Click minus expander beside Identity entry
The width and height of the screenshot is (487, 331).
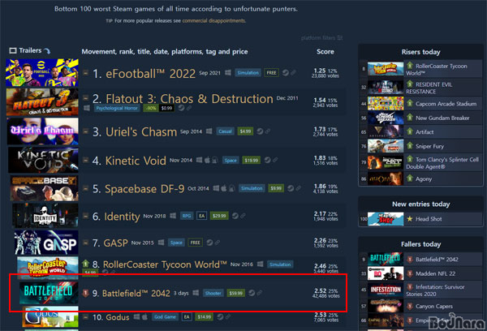click(x=86, y=216)
